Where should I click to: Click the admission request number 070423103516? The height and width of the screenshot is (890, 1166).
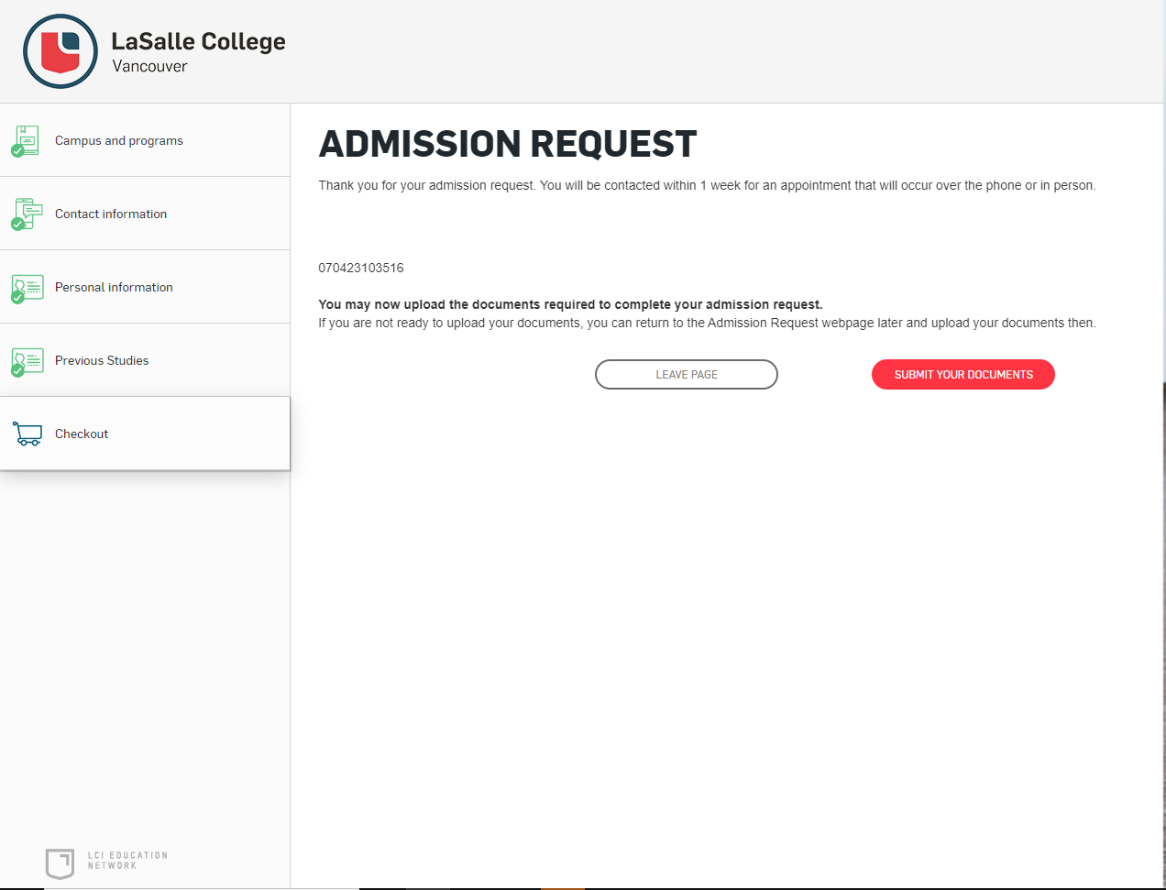[361, 268]
